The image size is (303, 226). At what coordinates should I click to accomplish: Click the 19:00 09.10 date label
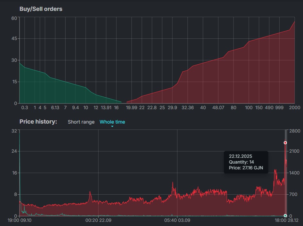pyautogui.click(x=20, y=220)
